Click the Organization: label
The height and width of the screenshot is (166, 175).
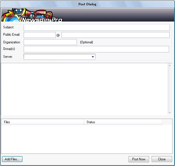(x=12, y=42)
